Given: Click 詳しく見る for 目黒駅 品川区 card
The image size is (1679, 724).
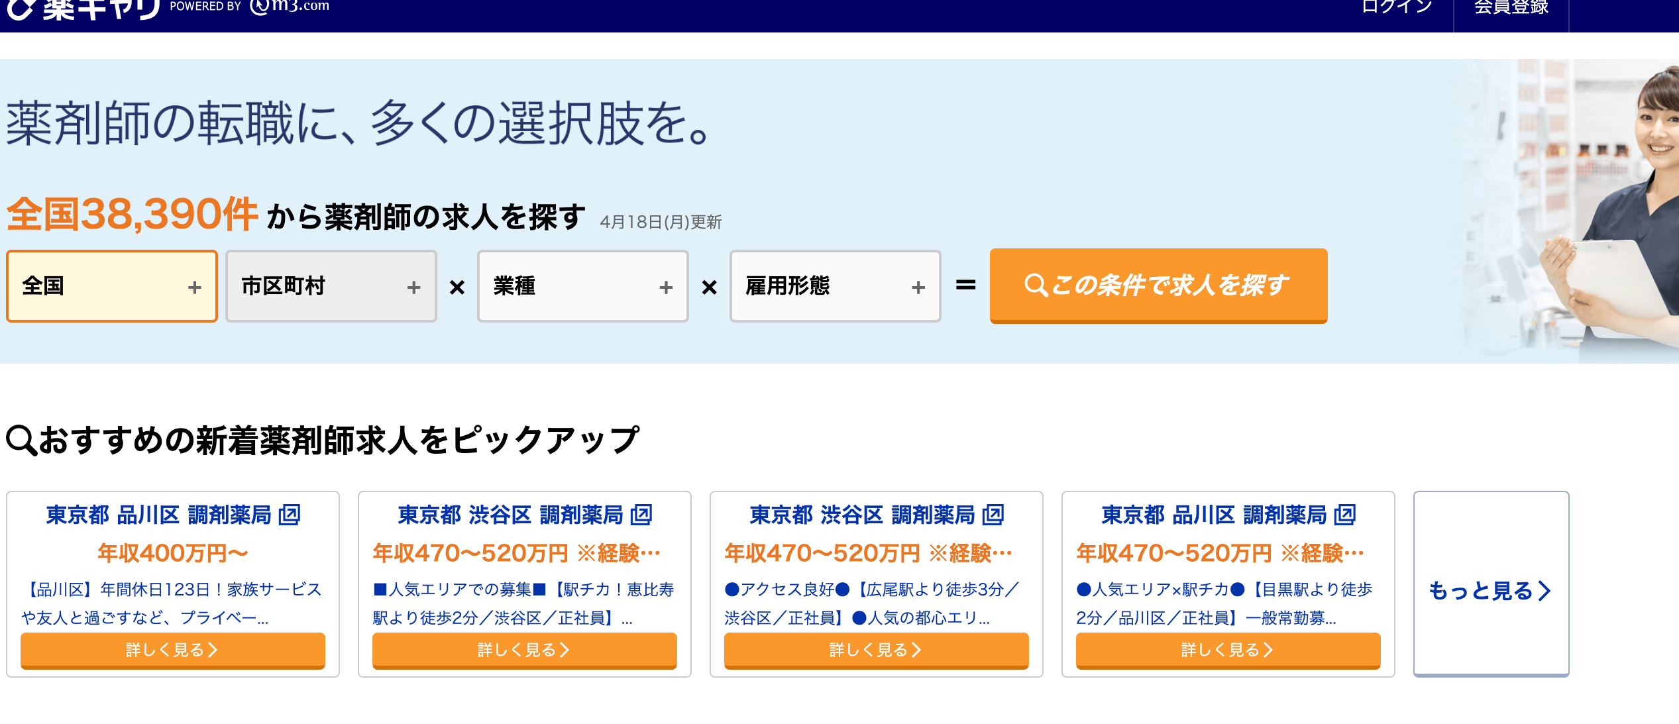Looking at the screenshot, I should 1228,650.
